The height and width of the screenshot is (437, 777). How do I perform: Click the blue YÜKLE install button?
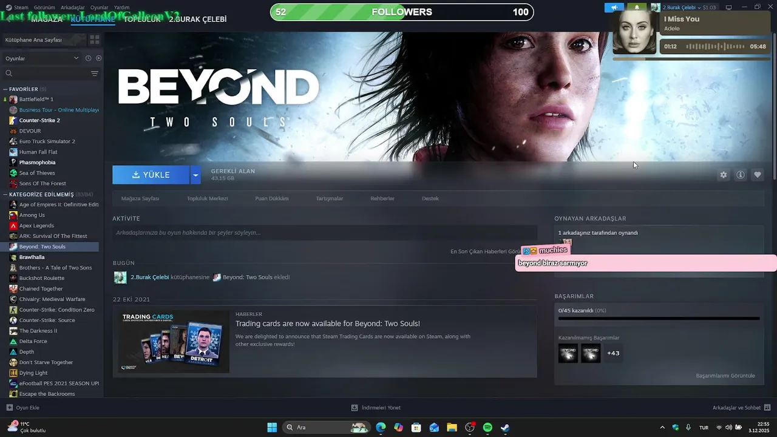151,175
